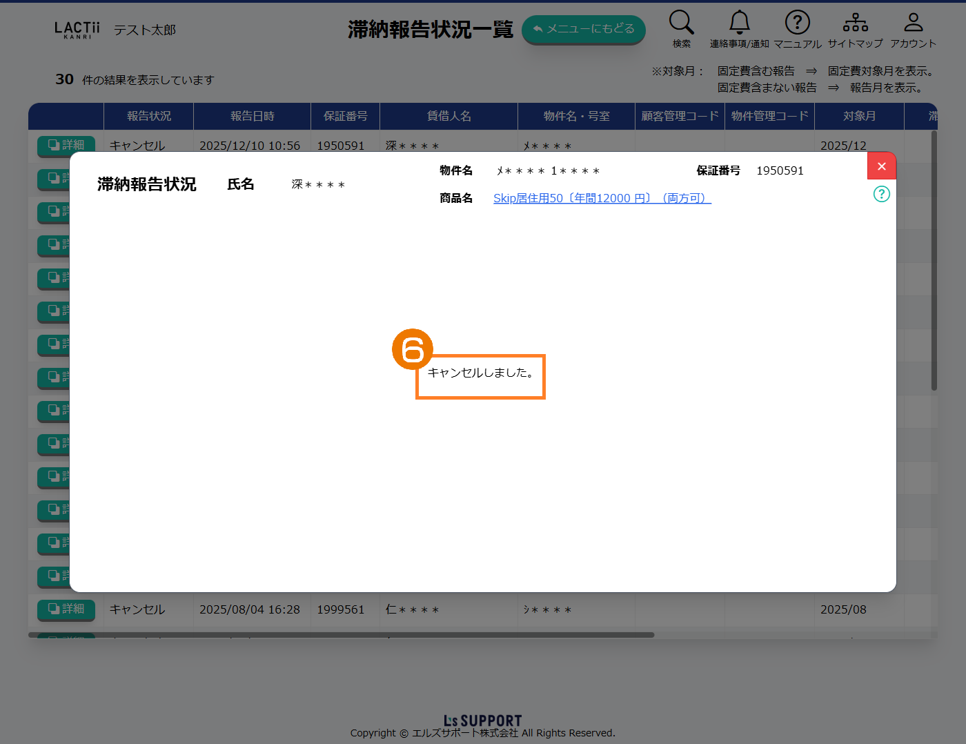Screen dimensions: 966x744
Task: Click the キャンセルしました message text
Action: tap(480, 373)
